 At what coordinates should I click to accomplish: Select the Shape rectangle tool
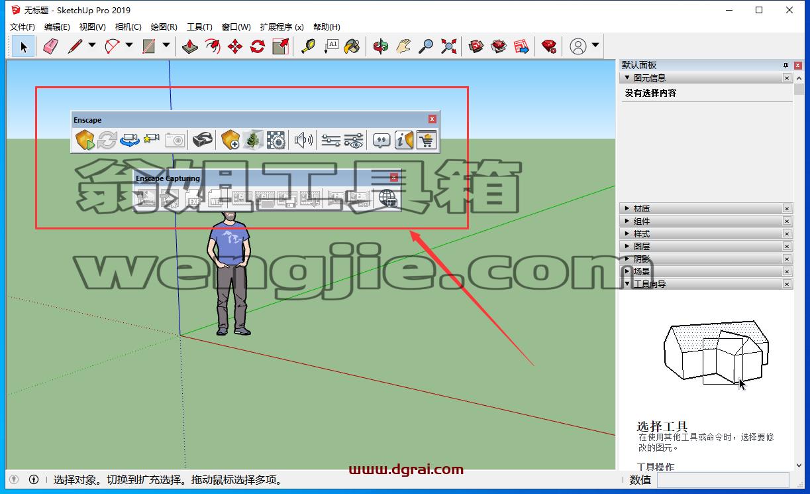pyautogui.click(x=149, y=46)
